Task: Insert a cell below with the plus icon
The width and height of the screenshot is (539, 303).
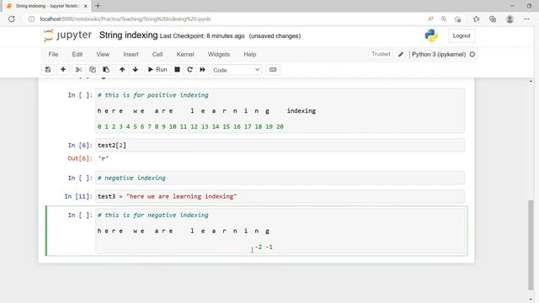Action: [x=63, y=70]
